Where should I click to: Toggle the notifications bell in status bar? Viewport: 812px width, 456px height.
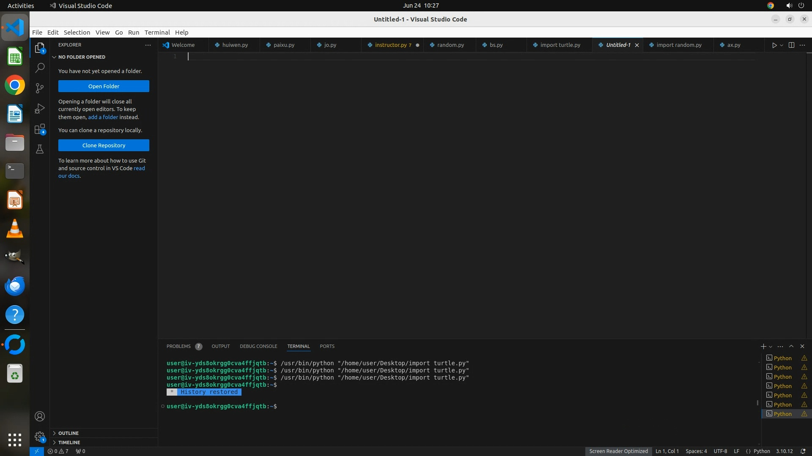803,451
